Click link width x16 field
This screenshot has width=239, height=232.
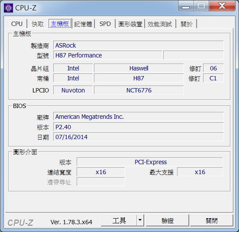(x=101, y=172)
